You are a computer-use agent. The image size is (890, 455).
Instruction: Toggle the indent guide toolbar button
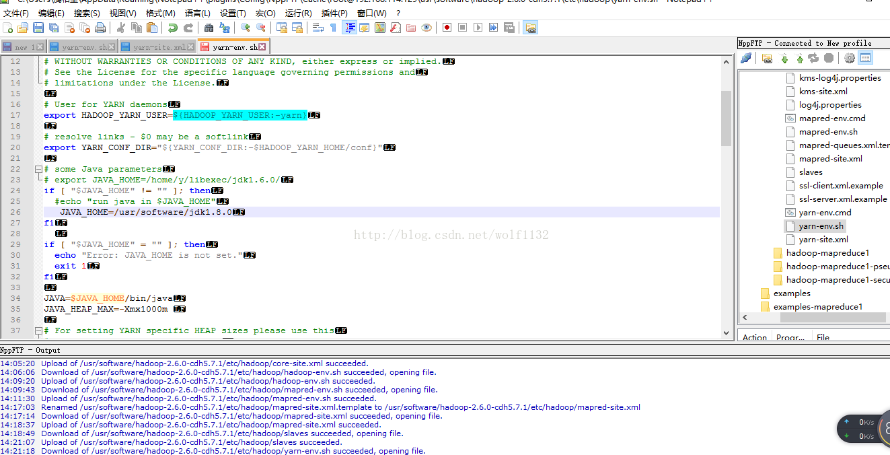pos(350,28)
